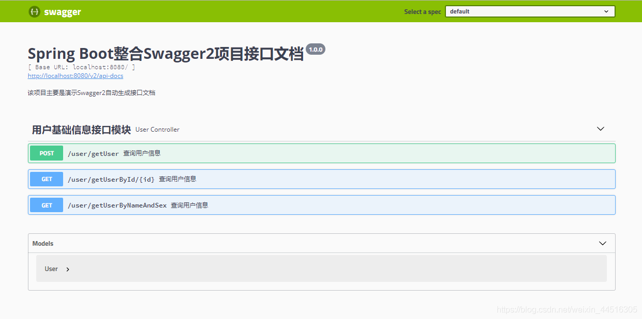Viewport: 642px width, 319px height.
Task: Click the Select a spec label
Action: 423,12
